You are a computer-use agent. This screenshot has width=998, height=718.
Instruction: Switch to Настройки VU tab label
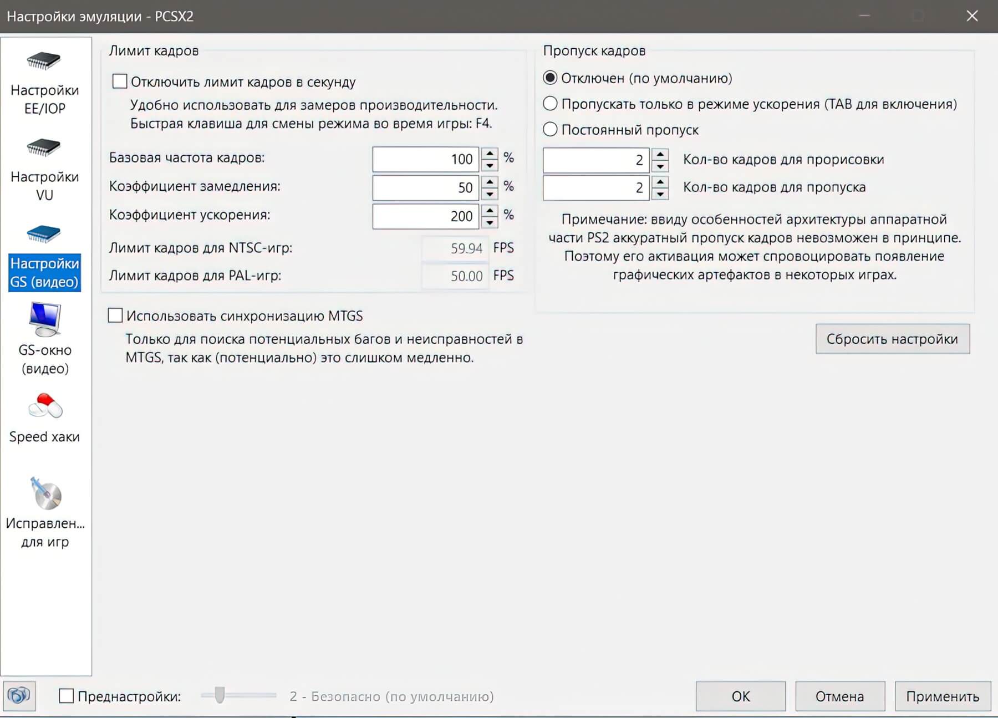tap(45, 186)
